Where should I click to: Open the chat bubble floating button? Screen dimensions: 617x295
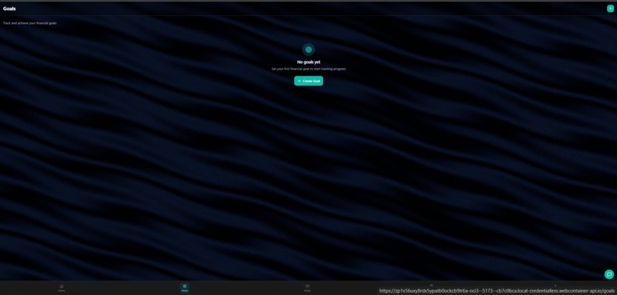point(609,274)
